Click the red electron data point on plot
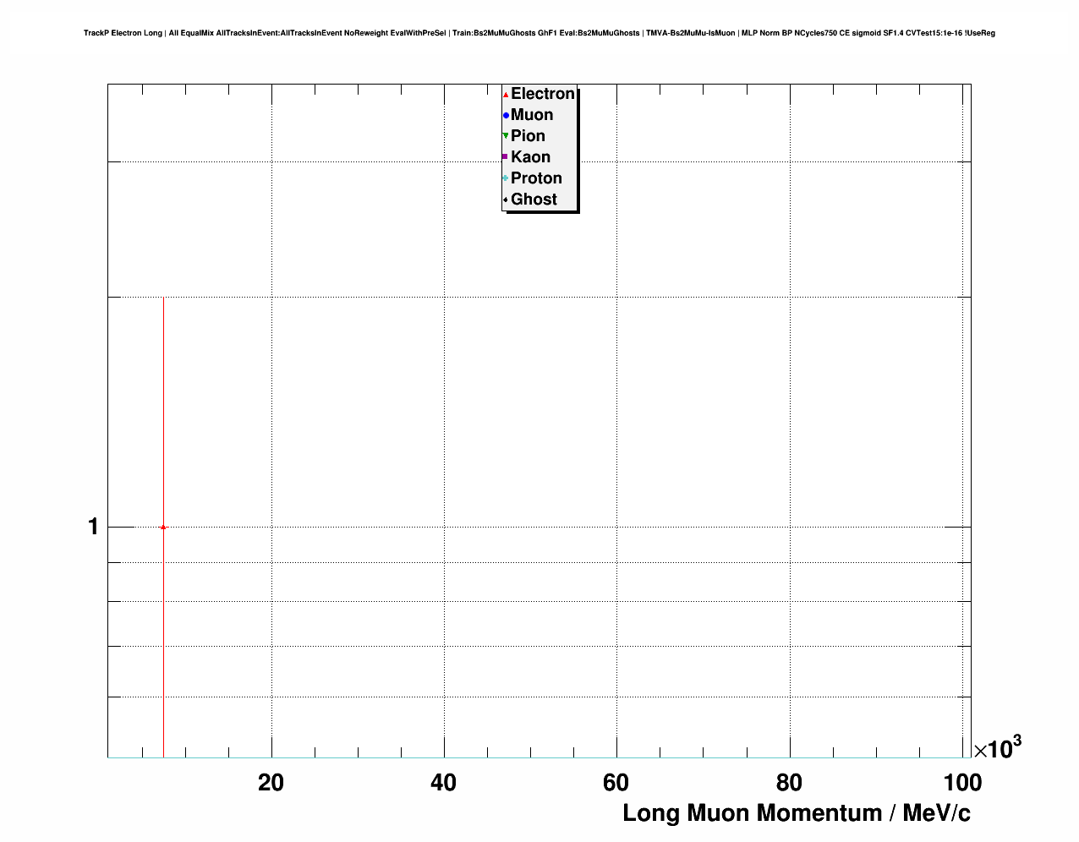This screenshot has width=1079, height=842. [163, 528]
